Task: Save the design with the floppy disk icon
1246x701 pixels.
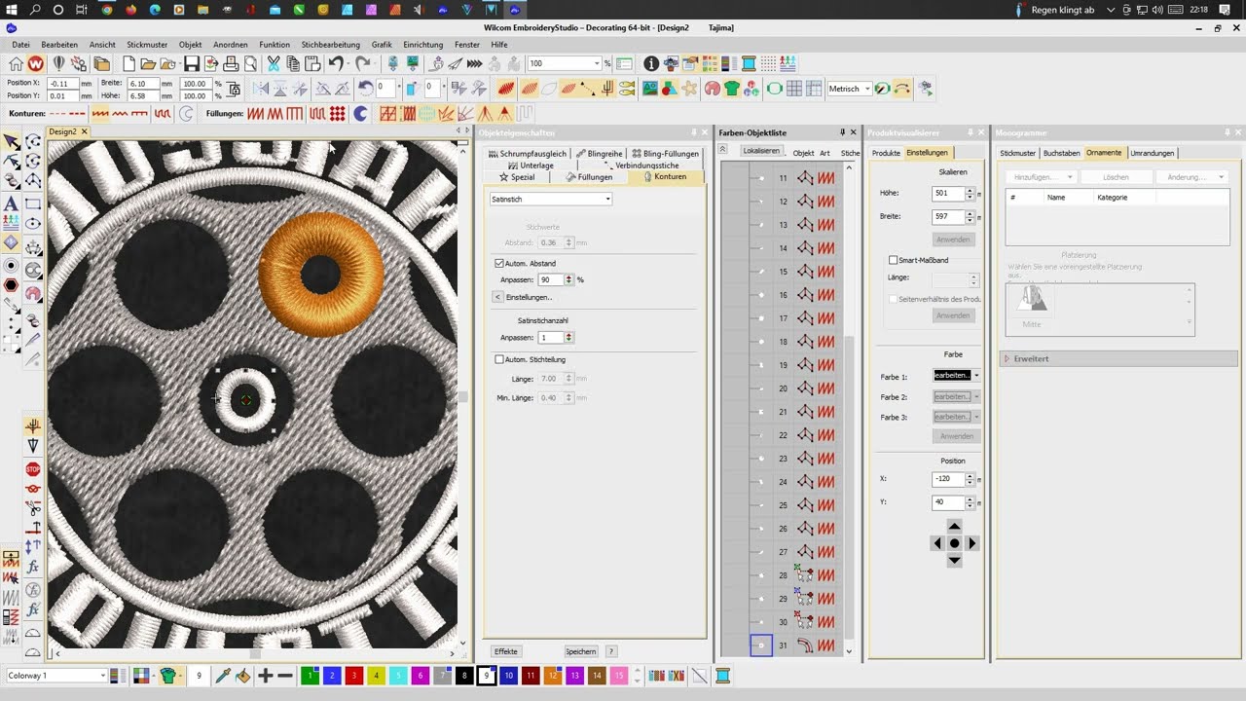Action: point(192,63)
